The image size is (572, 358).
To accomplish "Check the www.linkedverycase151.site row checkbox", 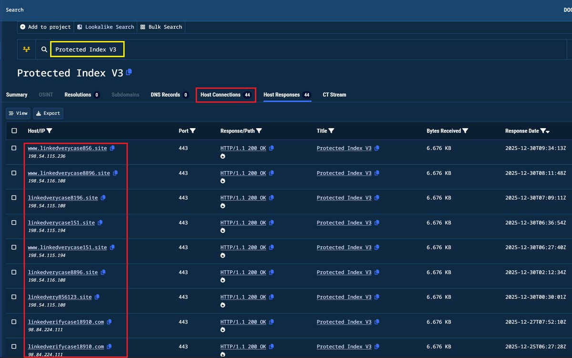I will click(x=14, y=247).
